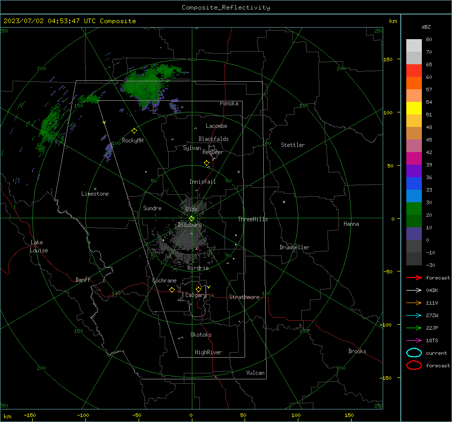This screenshot has width=452, height=422.
Task: Click the Drumheller label
Action: (294, 247)
